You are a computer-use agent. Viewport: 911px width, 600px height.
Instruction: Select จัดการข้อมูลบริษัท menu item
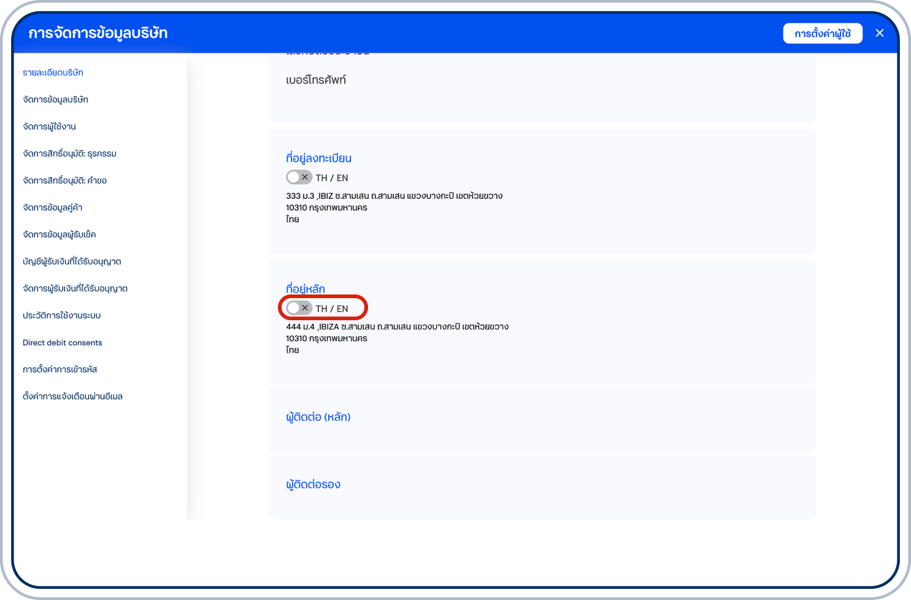pyautogui.click(x=55, y=99)
